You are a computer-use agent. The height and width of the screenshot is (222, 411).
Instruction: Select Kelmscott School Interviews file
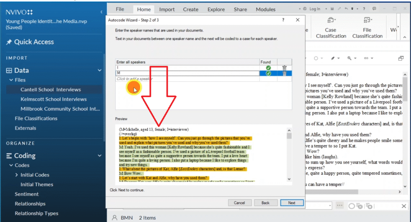[x=53, y=99]
